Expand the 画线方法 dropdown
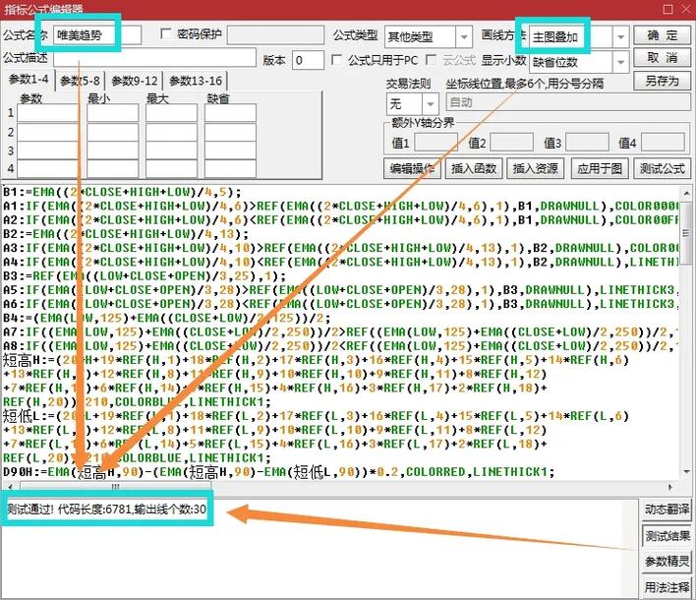The height and width of the screenshot is (600, 696). pyautogui.click(x=620, y=37)
